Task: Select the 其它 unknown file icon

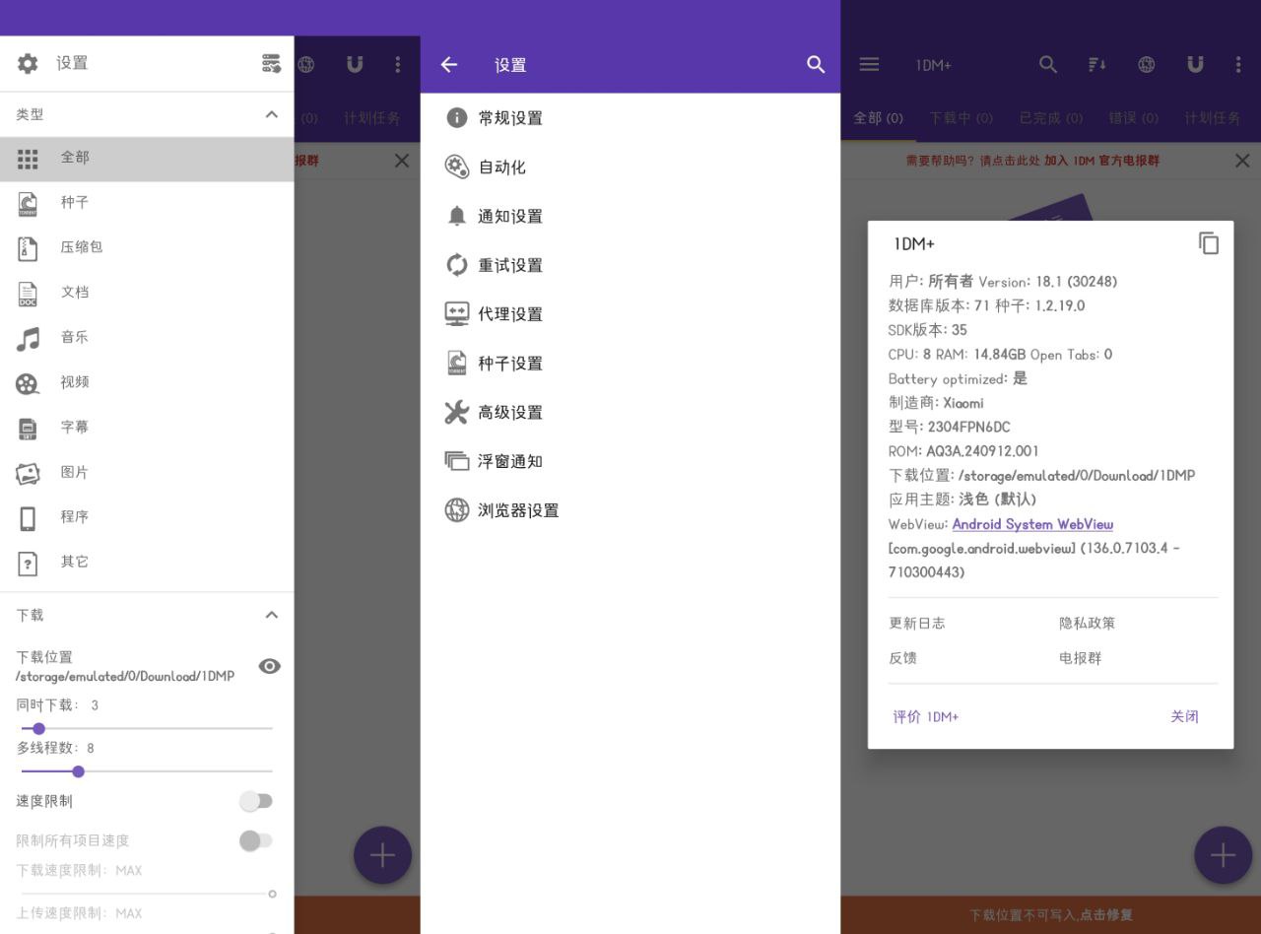Action: point(28,564)
